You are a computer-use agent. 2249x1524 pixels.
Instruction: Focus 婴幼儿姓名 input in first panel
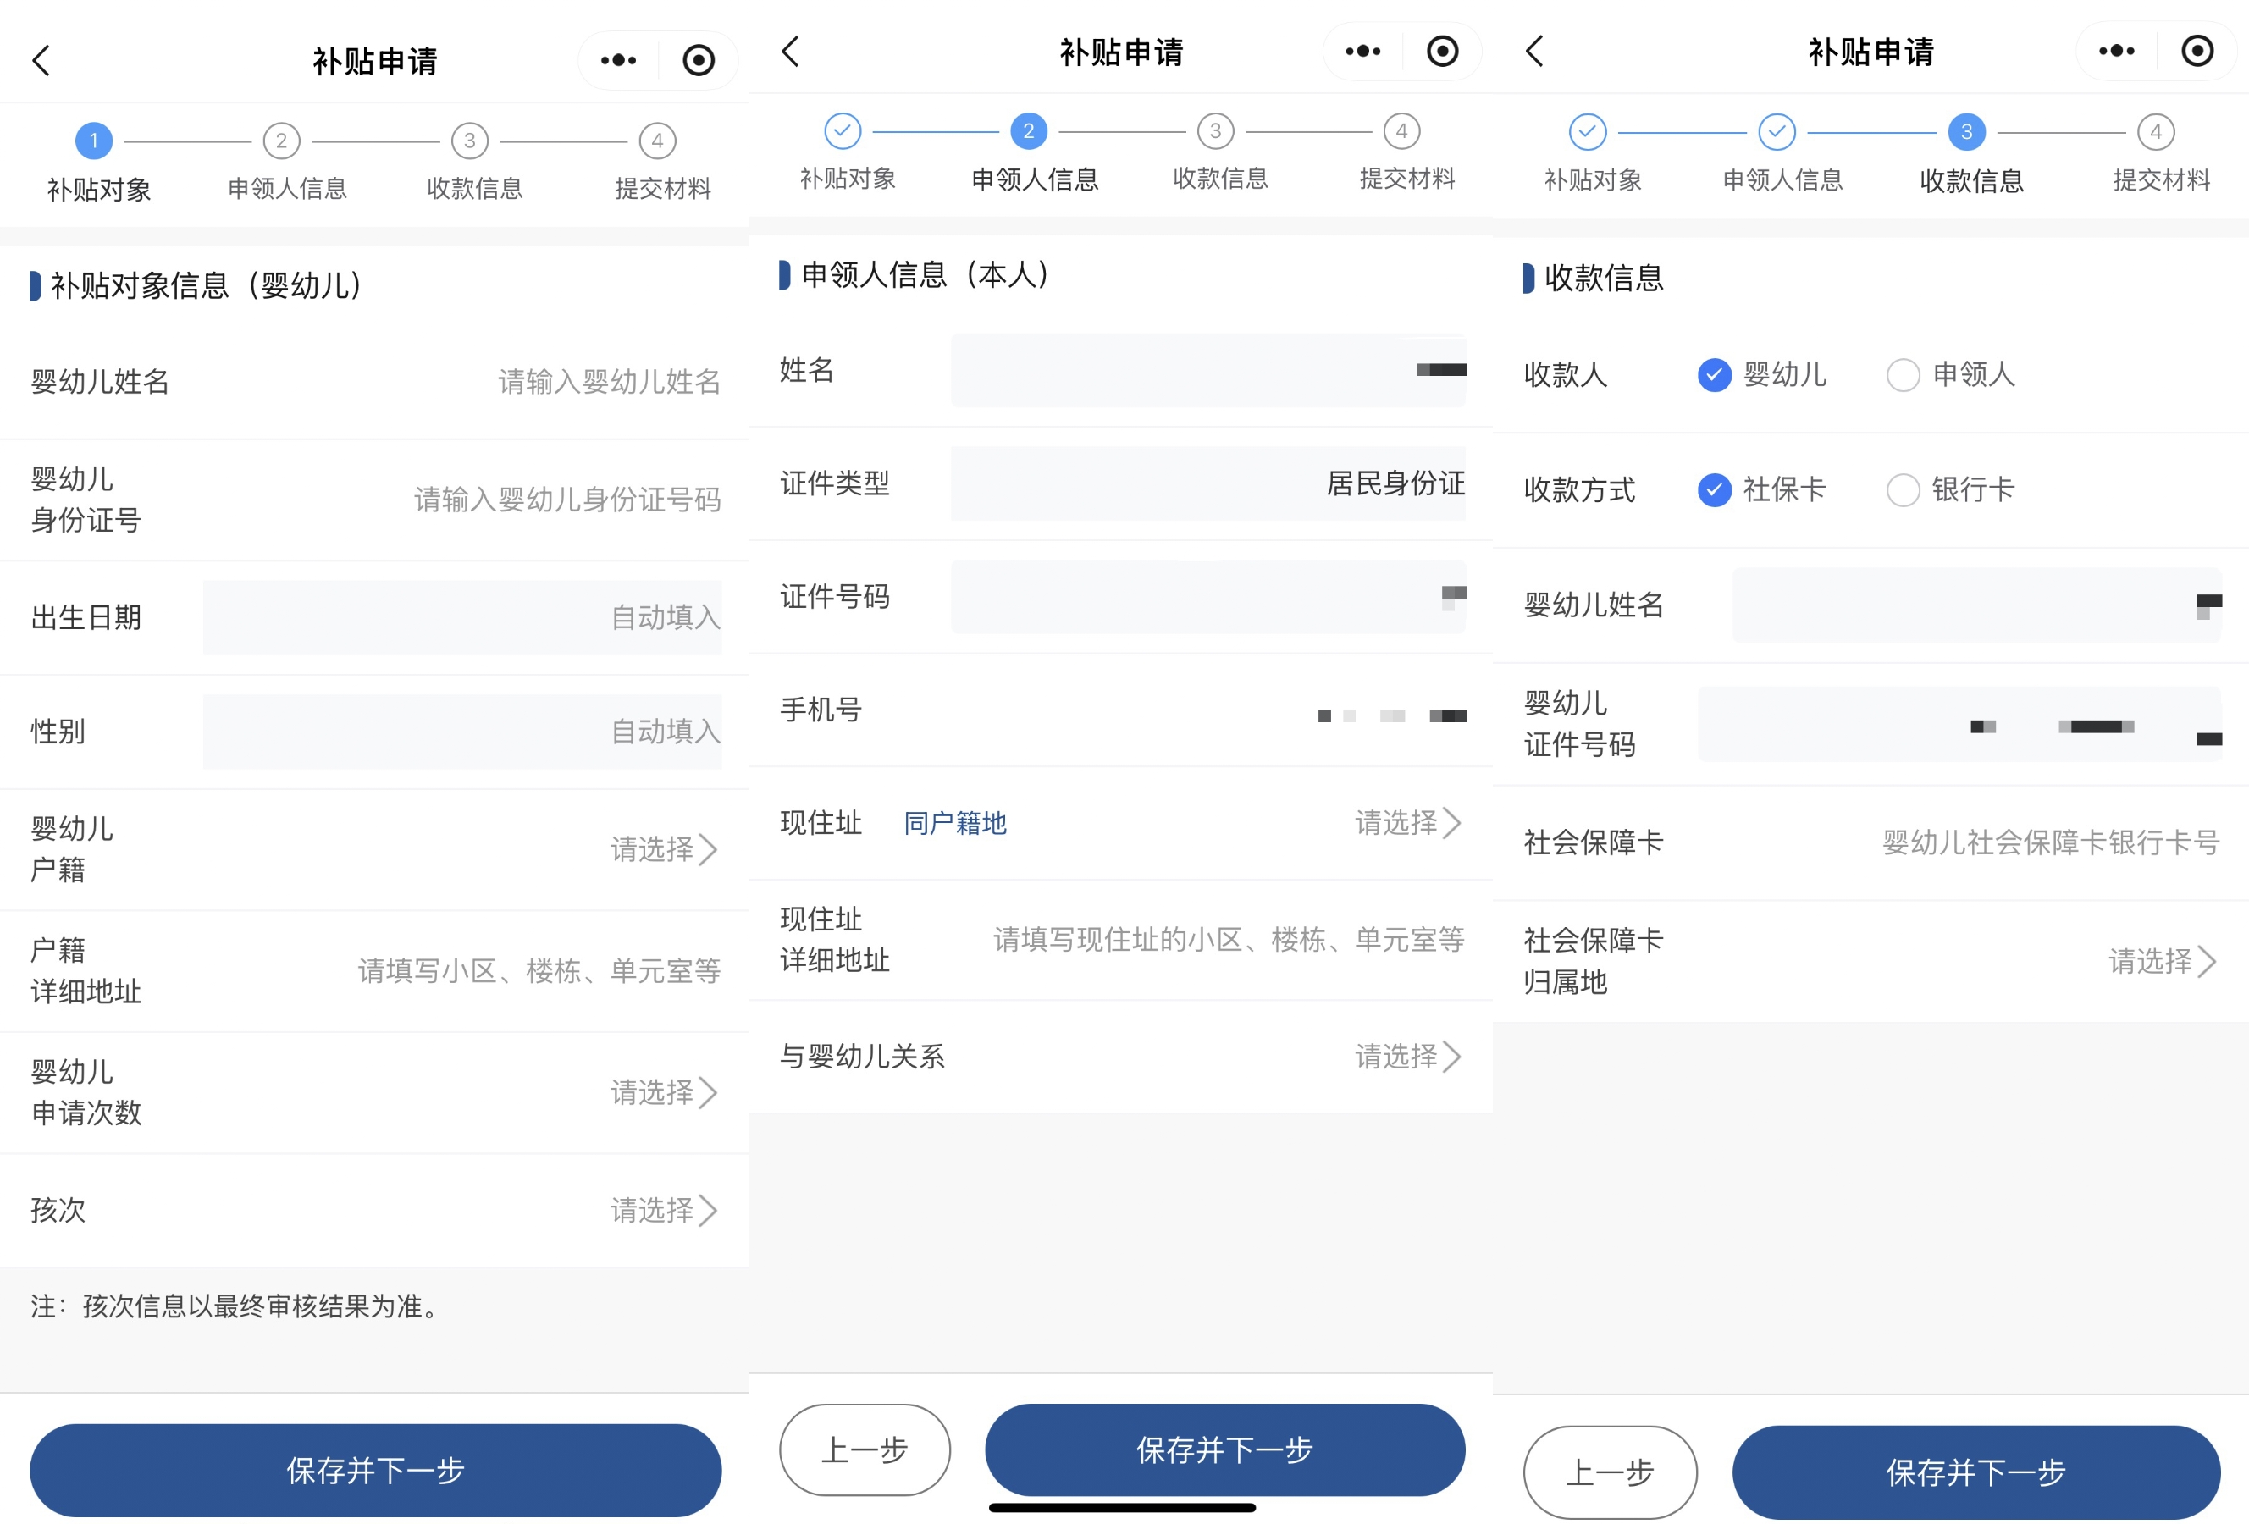(x=609, y=382)
